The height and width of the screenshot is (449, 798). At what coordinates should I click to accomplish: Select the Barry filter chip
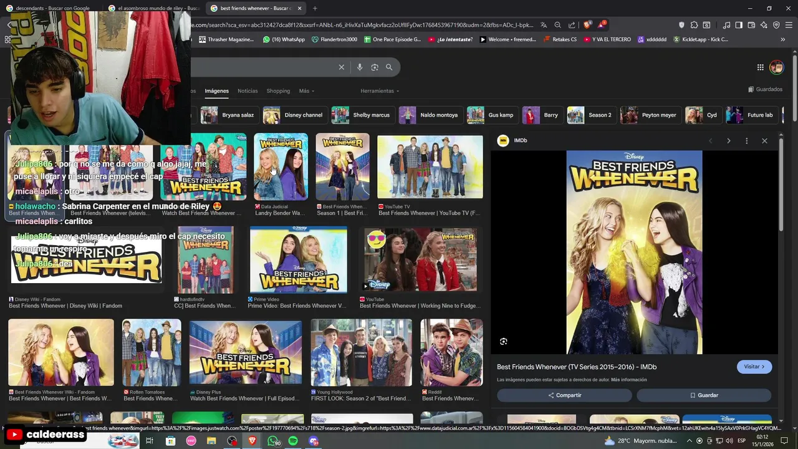point(542,115)
